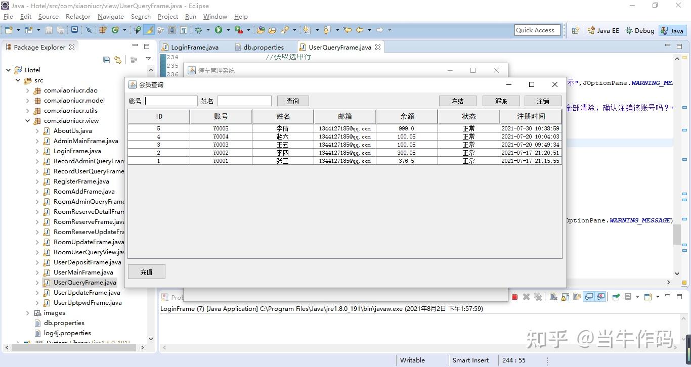Expand the com.xiaoniucr.dao package
Image resolution: width=691 pixels, height=367 pixels.
[x=28, y=90]
